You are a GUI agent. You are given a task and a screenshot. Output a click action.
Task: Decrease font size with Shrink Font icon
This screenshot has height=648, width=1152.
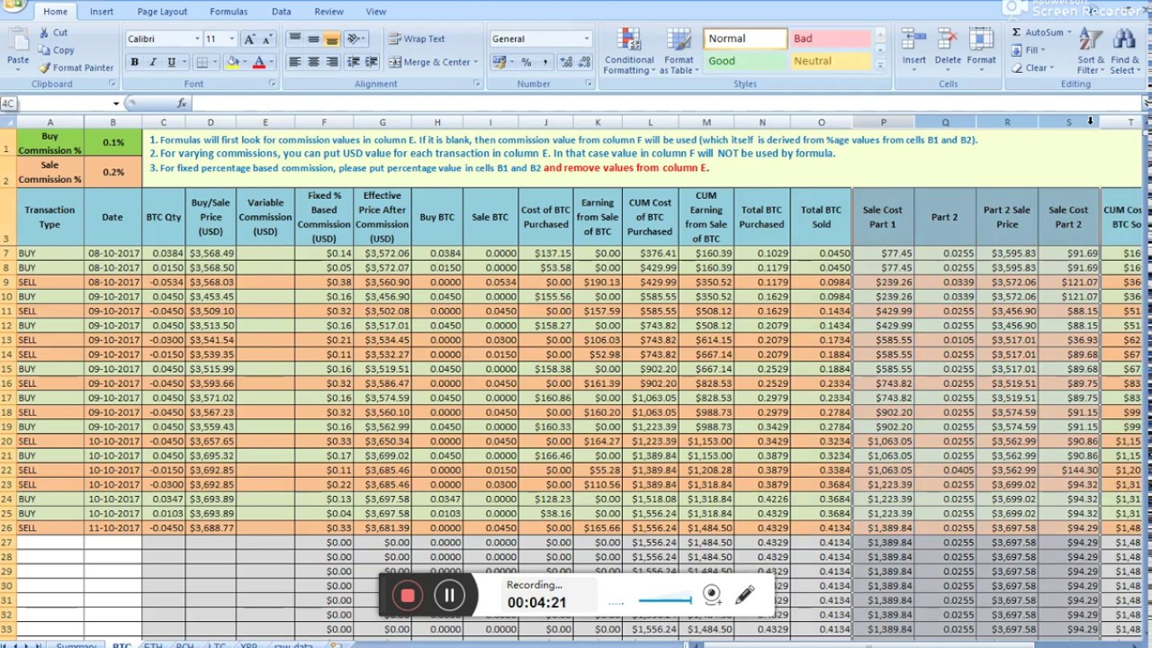(x=266, y=39)
